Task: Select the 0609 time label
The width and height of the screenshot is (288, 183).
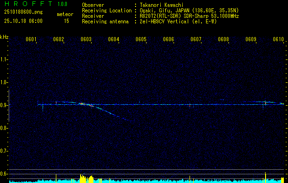Action: tap(251, 39)
